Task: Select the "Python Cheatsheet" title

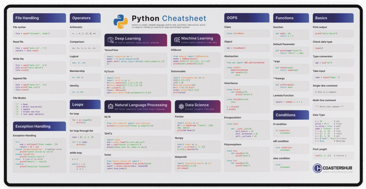Action: (169, 18)
